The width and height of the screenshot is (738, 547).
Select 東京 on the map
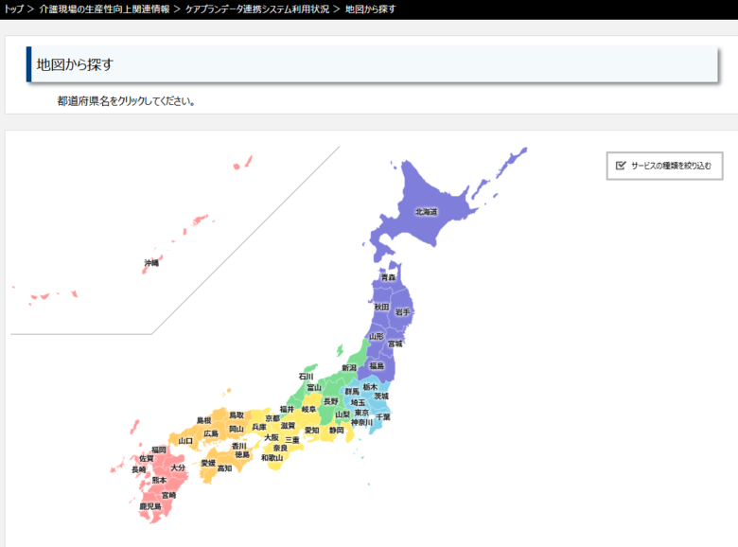361,413
